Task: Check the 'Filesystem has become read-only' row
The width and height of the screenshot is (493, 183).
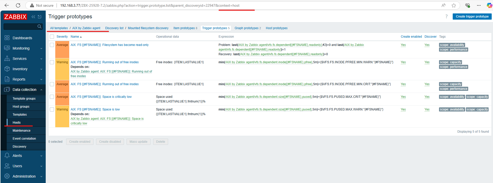Action: [x=52, y=45]
